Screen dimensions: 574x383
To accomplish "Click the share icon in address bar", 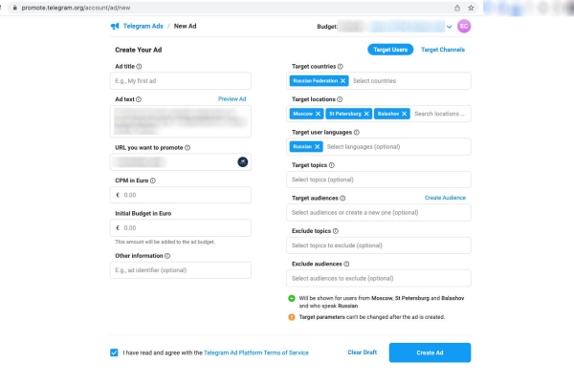I will tap(457, 8).
